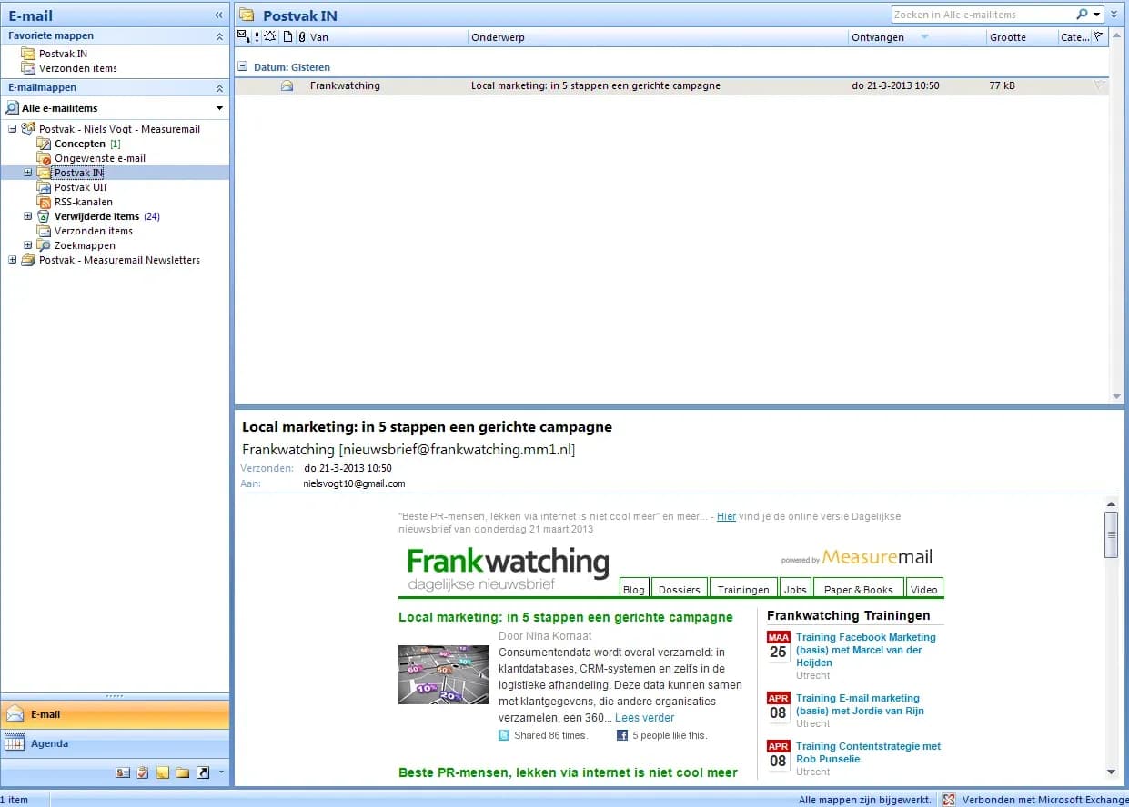Click the search magnifier icon
The image size is (1129, 807).
tap(1082, 15)
